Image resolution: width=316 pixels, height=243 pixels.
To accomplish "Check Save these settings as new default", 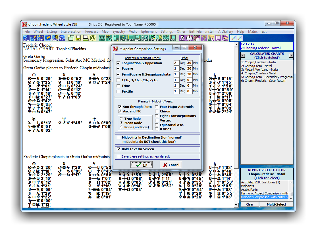I will click(118, 156).
